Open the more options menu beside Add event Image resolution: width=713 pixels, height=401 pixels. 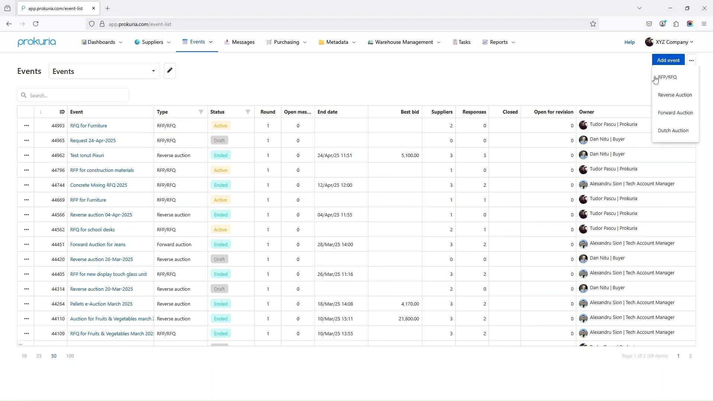coord(691,60)
